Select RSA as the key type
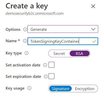The height and width of the screenshot is (102, 104). (x=80, y=54)
